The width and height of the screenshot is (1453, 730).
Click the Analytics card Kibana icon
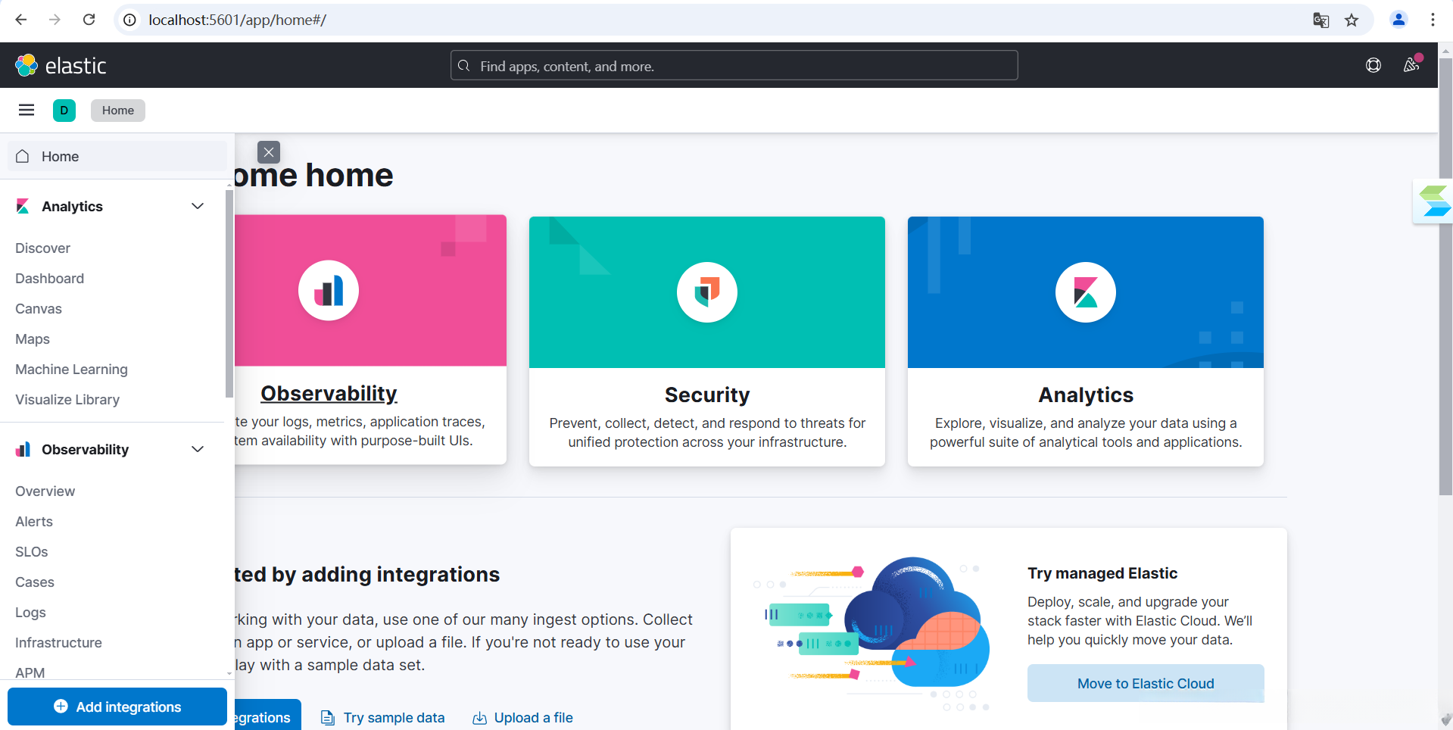tap(1086, 292)
